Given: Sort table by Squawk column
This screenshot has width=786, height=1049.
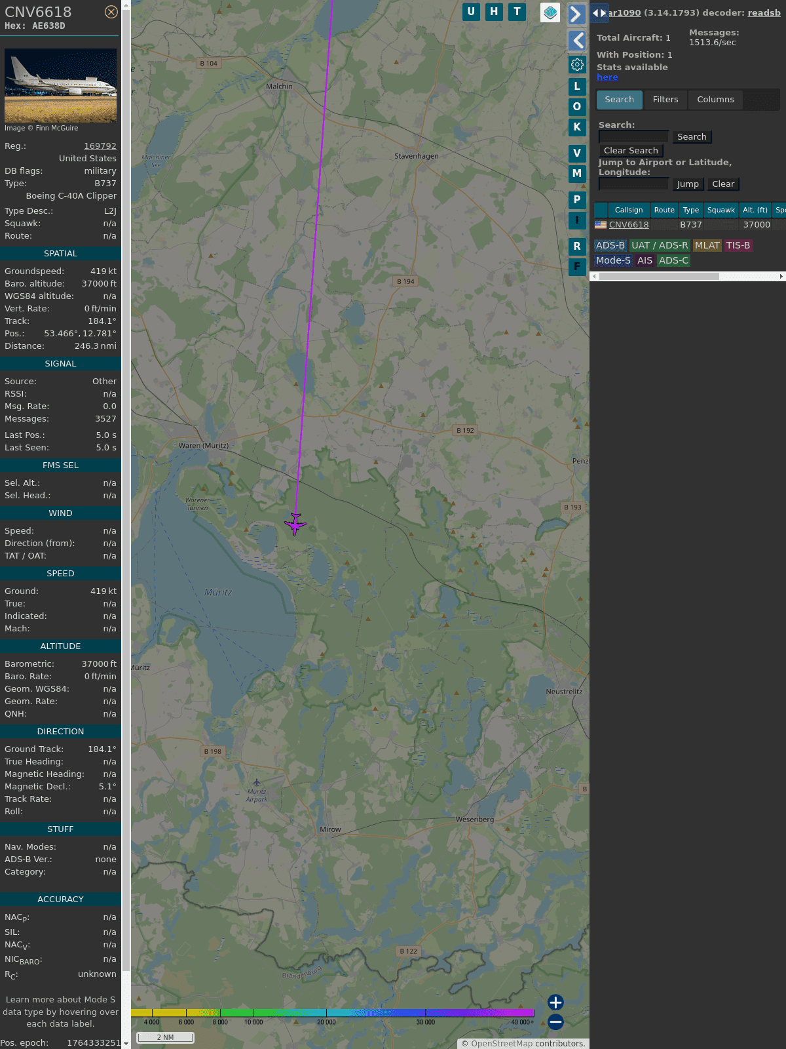Looking at the screenshot, I should (x=721, y=210).
